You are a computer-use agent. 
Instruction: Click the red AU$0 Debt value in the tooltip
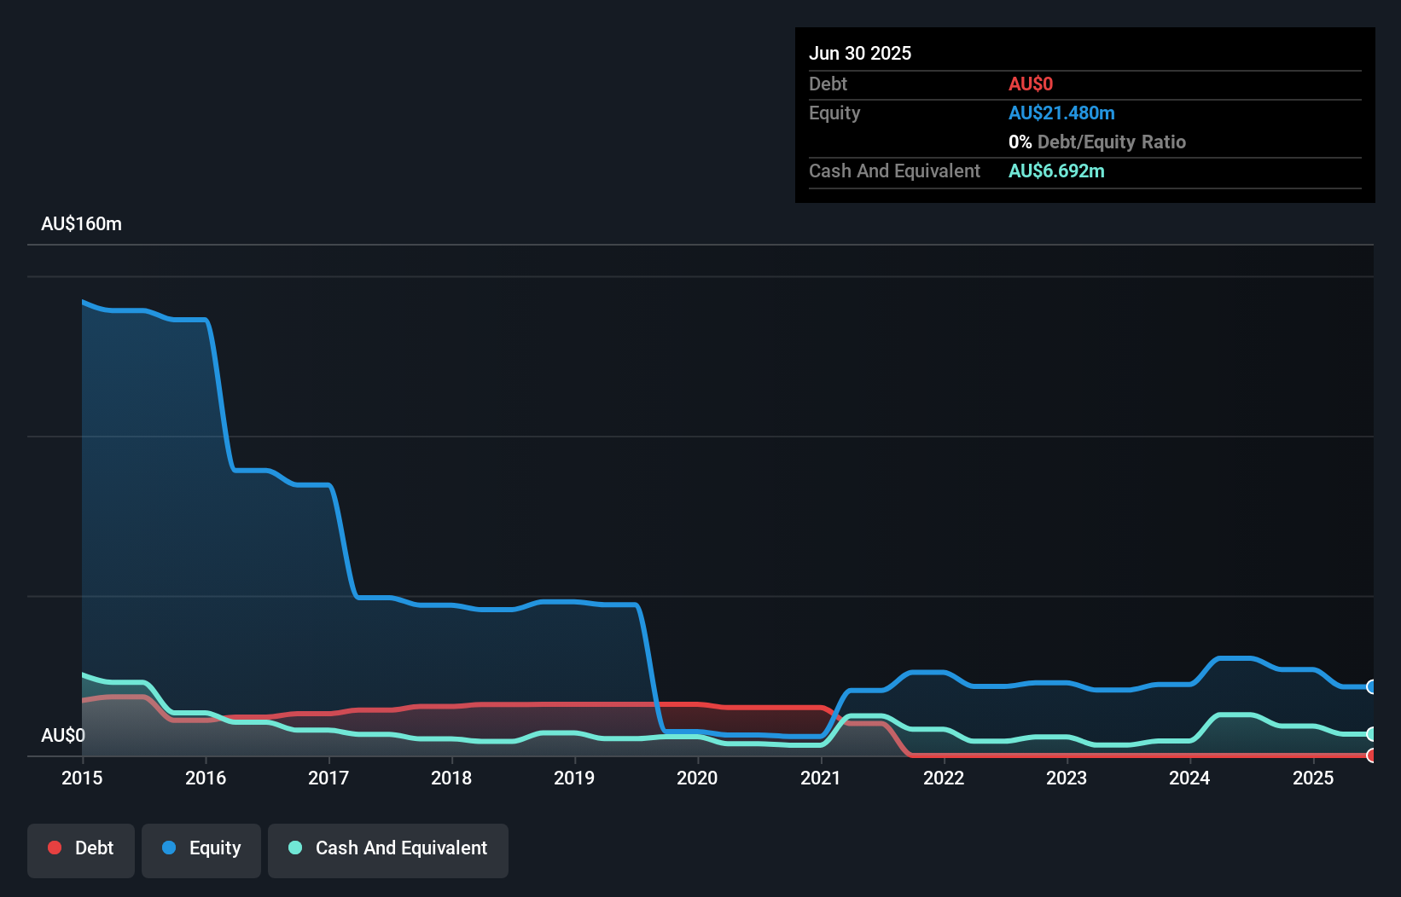tap(1031, 84)
